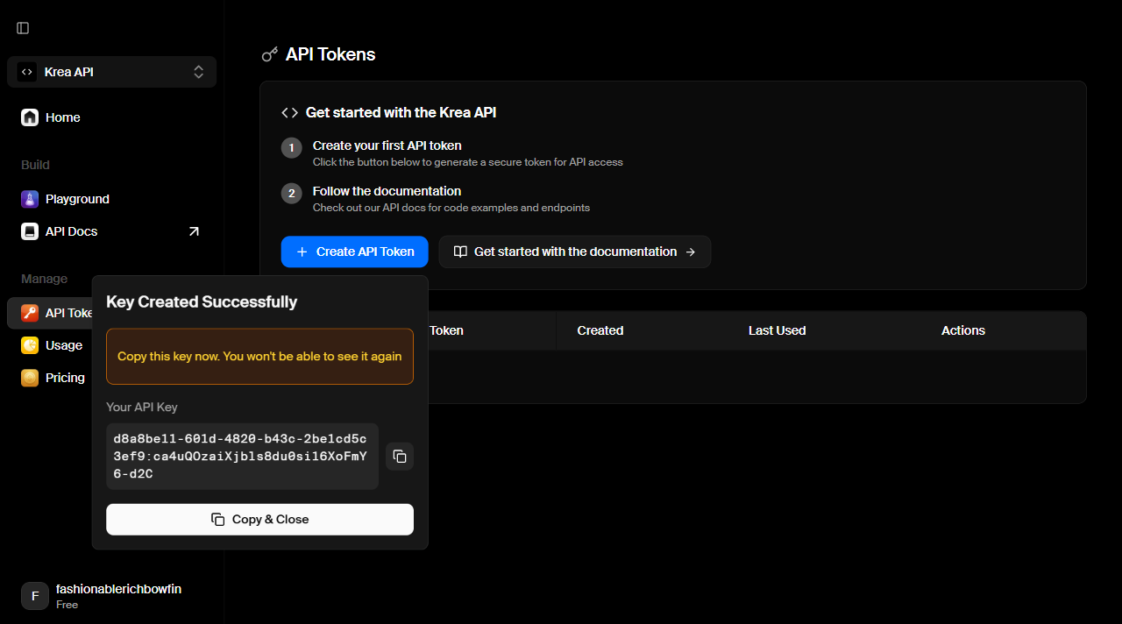Open Get started with the documentation

pyautogui.click(x=575, y=252)
